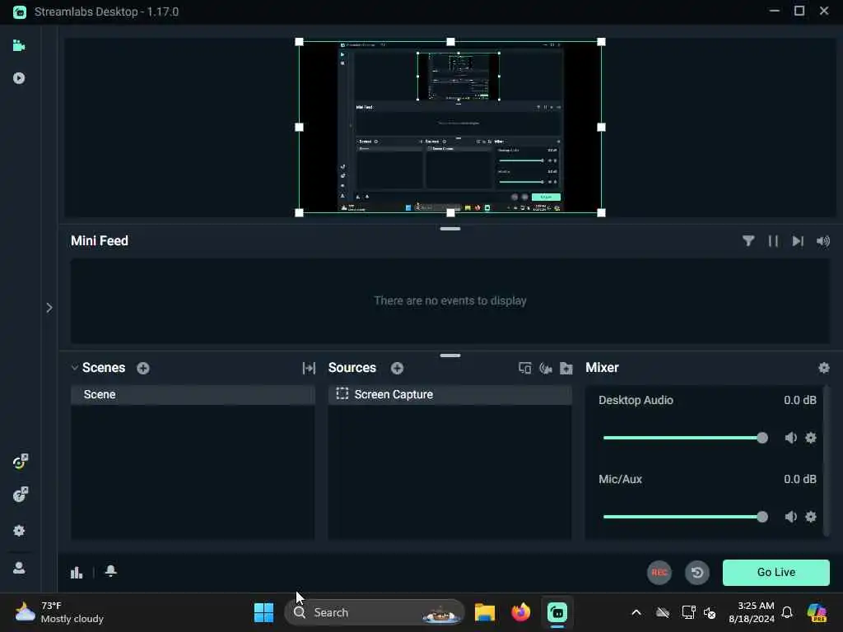Image resolution: width=843 pixels, height=632 pixels.
Task: Open the performance stats bar chart icon
Action: coord(77,573)
